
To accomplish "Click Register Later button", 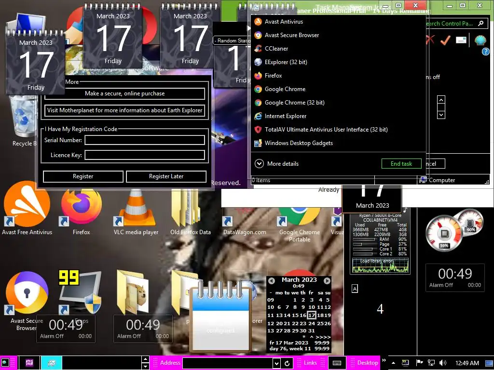I will pos(166,176).
